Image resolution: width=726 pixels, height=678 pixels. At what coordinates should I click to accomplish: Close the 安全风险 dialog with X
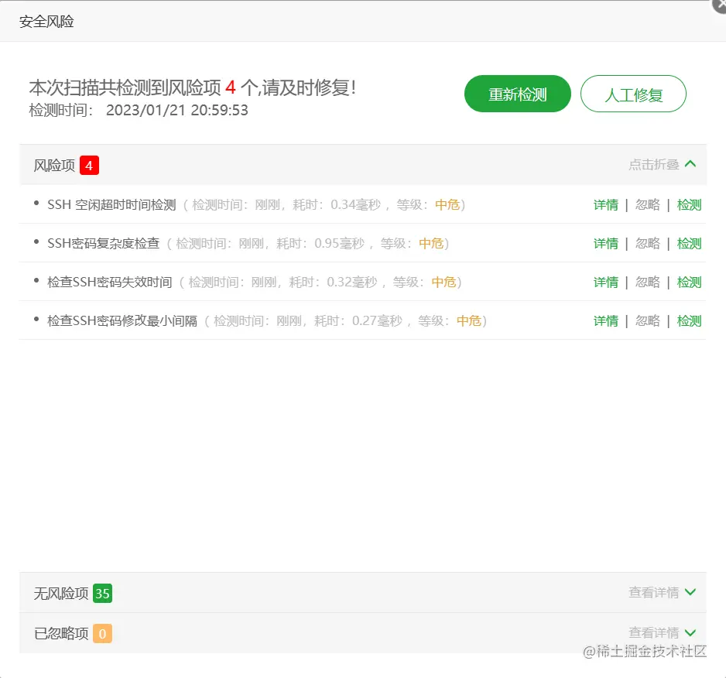pos(720,5)
